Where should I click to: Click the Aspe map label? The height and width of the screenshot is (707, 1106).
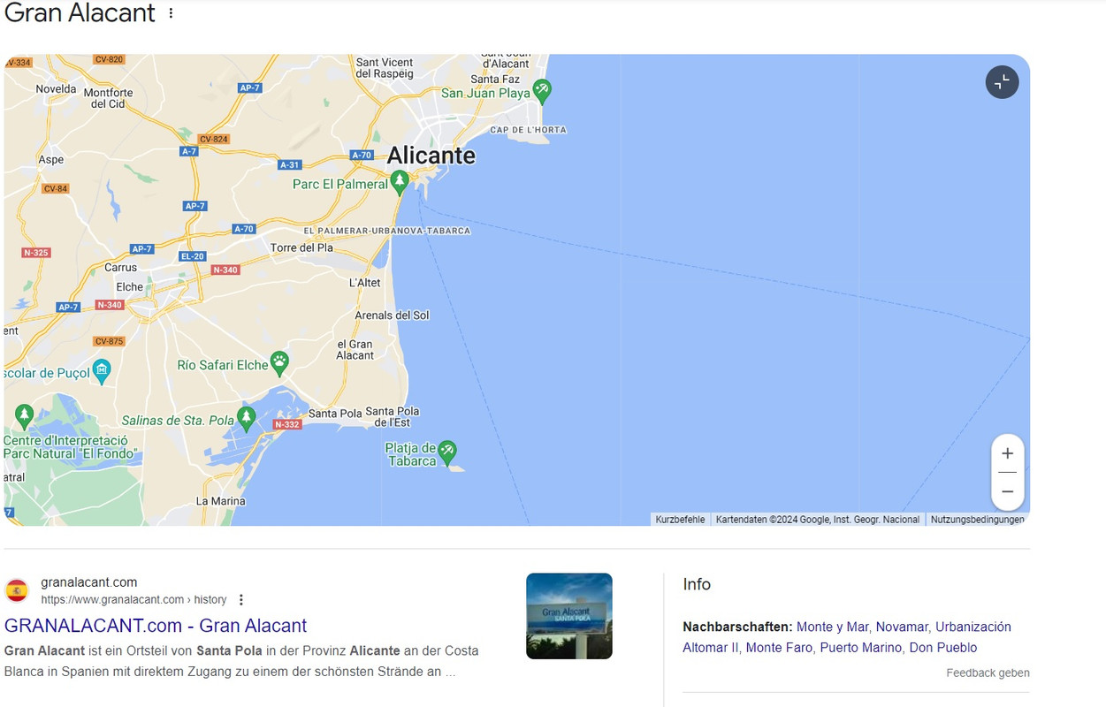51,160
